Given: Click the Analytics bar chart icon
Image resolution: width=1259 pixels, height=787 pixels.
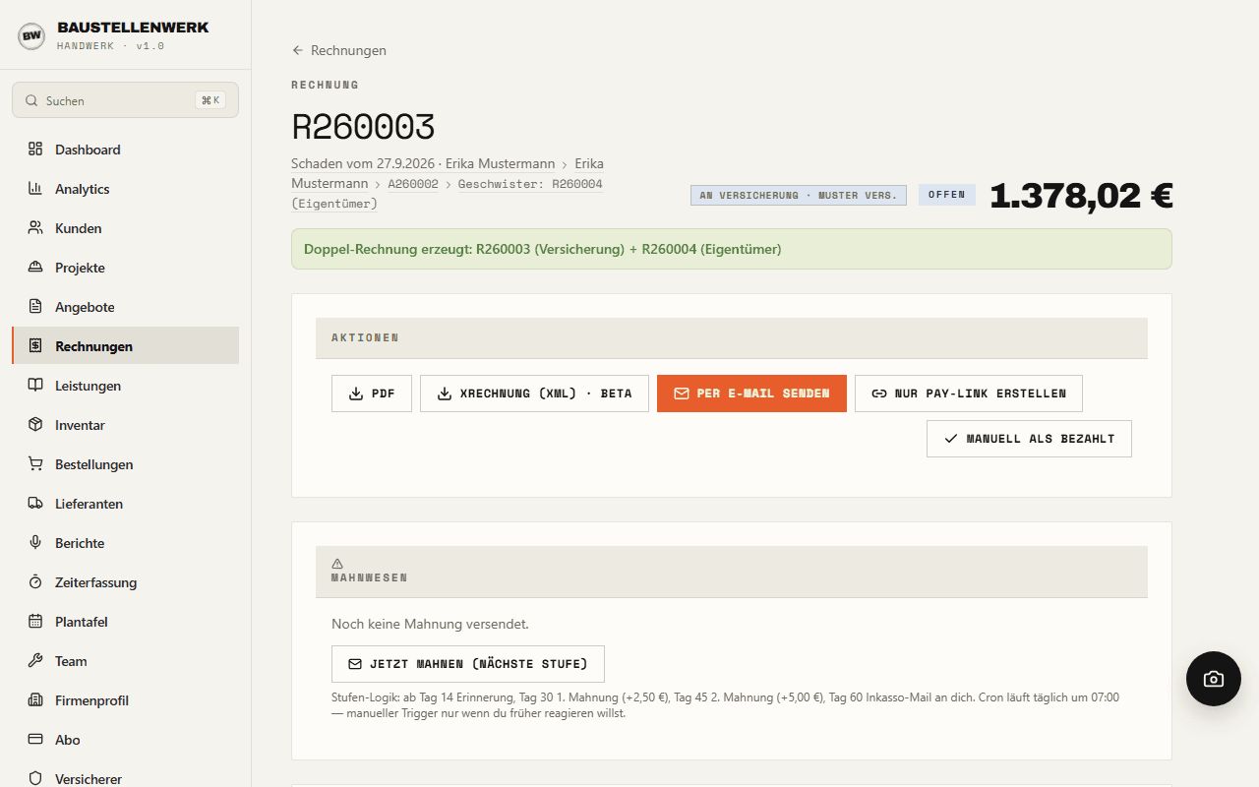Looking at the screenshot, I should (35, 189).
